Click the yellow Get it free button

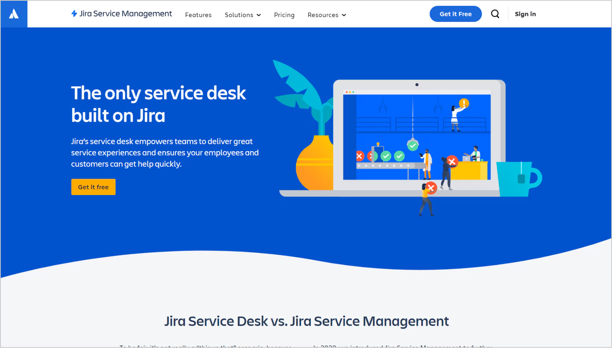(93, 187)
